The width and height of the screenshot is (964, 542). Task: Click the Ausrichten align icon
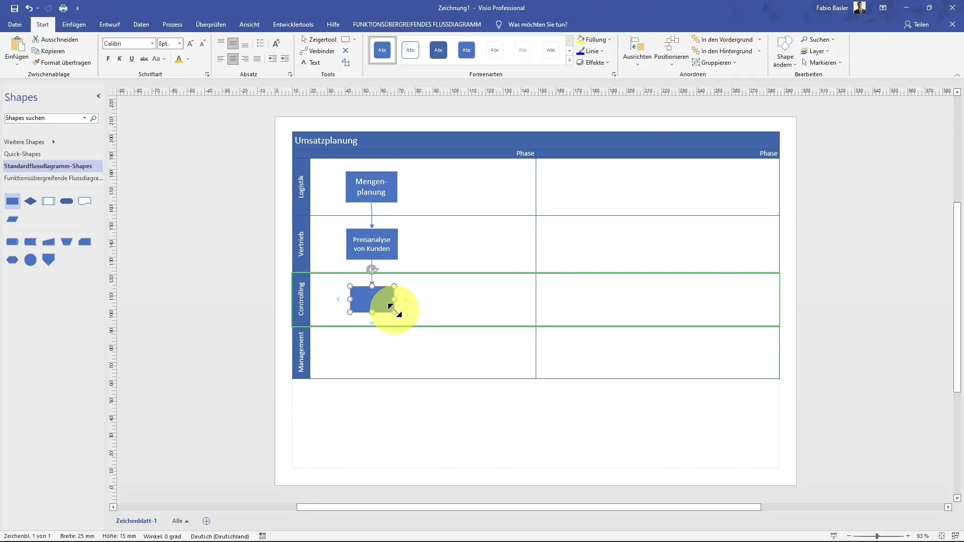click(637, 44)
